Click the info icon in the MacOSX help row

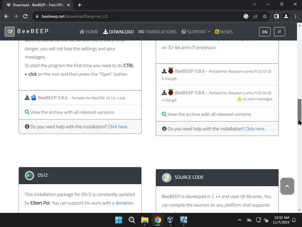[27, 127]
